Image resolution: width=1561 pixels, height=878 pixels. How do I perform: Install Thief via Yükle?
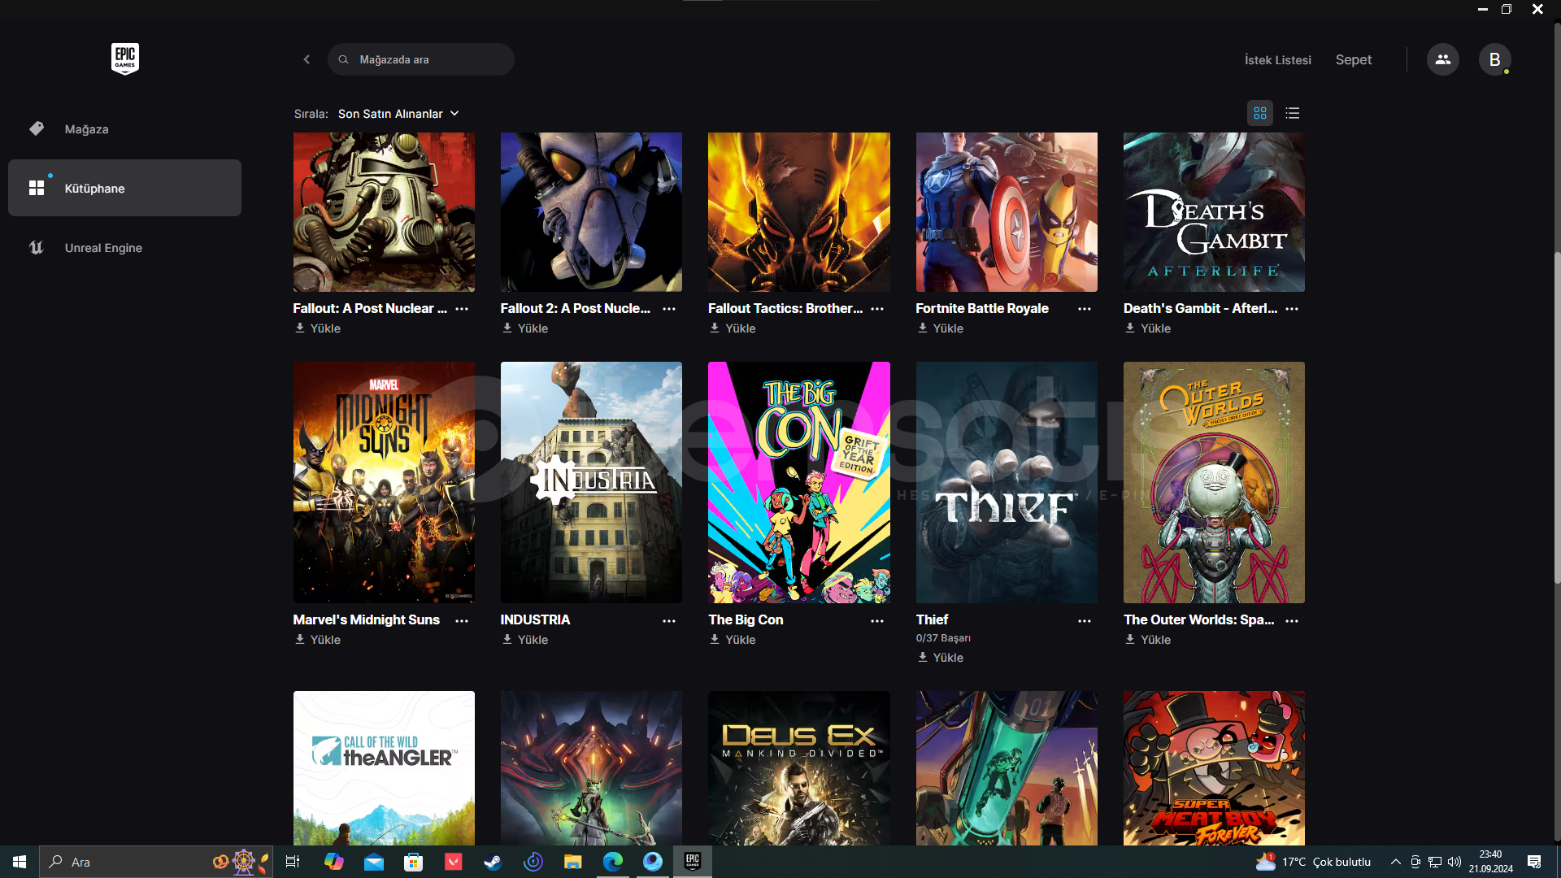tap(941, 658)
